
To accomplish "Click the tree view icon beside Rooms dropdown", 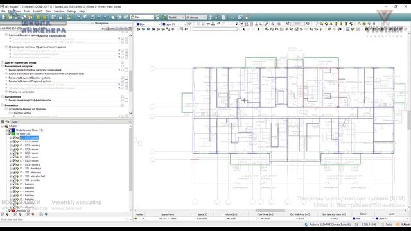I will coord(7,122).
